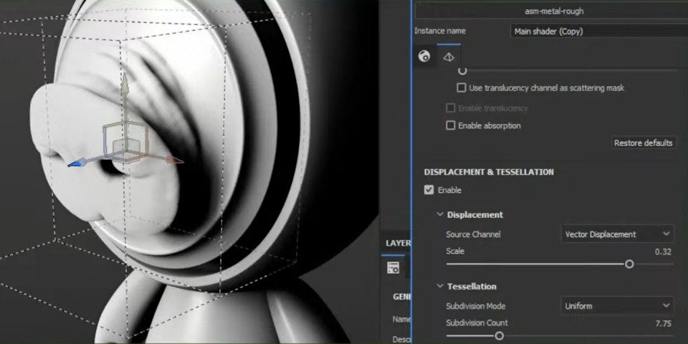
Task: Enable use translucency channel as scattering mask
Action: click(462, 88)
